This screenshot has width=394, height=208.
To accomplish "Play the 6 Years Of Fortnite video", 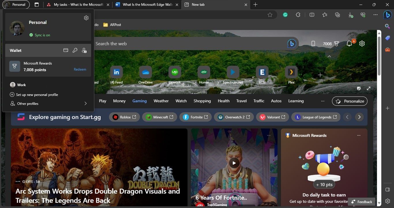I will point(234,163).
